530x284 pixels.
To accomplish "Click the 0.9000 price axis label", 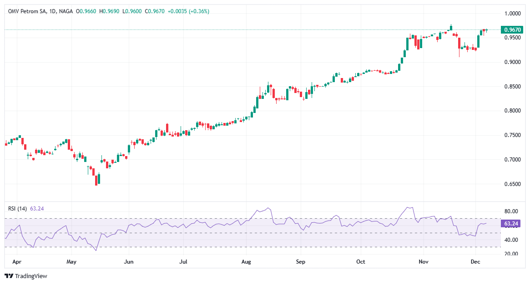I will click(512, 62).
